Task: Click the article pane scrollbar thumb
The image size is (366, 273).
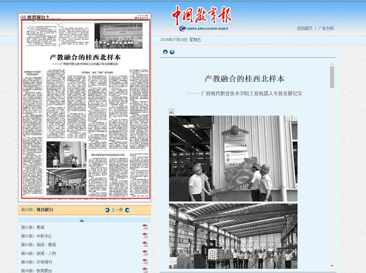Action: pyautogui.click(x=332, y=77)
